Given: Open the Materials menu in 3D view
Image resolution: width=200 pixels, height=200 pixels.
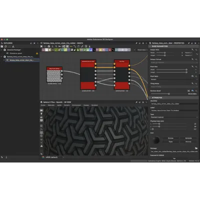Looking at the screenshot, I should [x=51, y=105].
